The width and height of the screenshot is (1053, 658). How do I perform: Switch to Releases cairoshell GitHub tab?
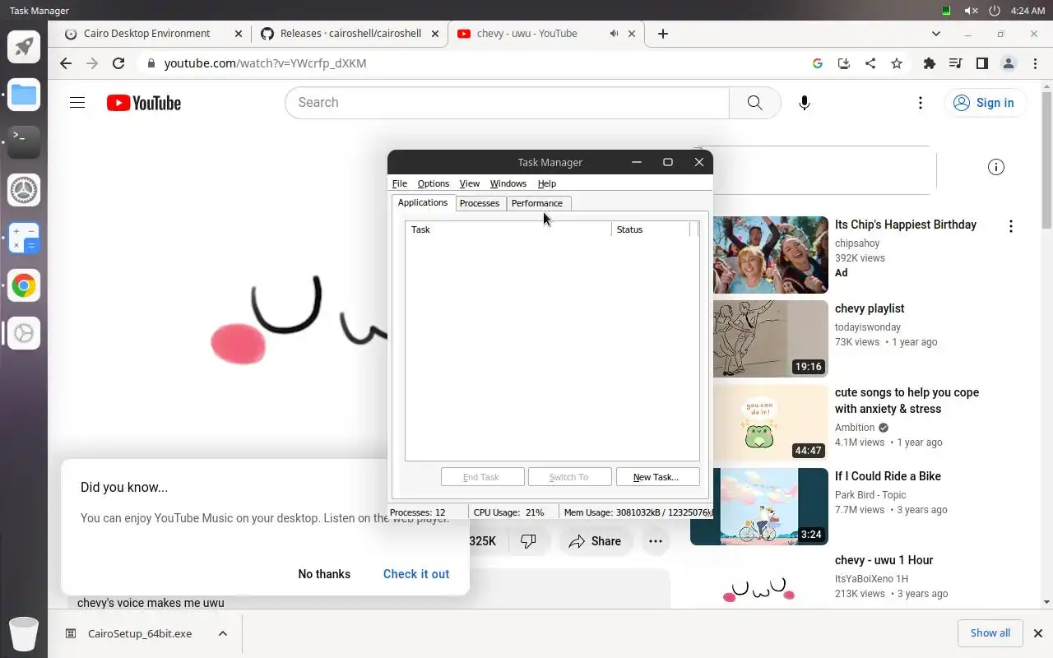pos(350,34)
